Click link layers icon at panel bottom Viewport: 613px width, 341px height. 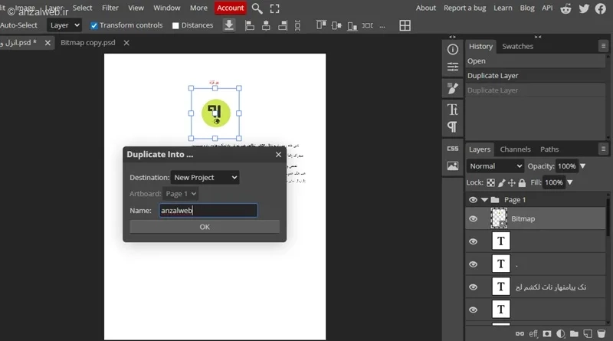[x=520, y=333]
